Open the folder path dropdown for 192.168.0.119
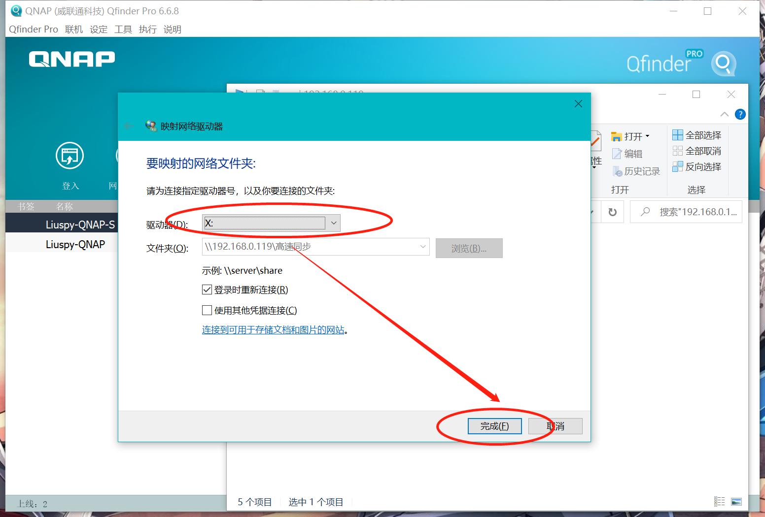Viewport: 765px width, 517px height. tap(422, 247)
